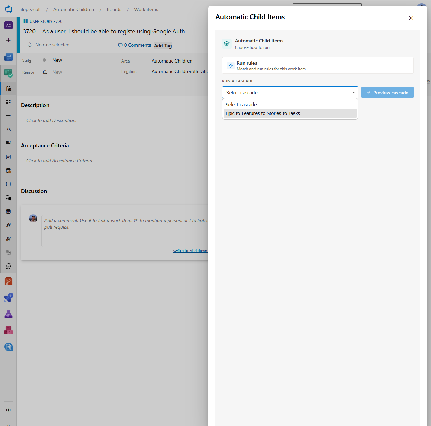This screenshot has height=426, width=431.
Task: Open the Backlogs sidebar icon
Action: click(9, 116)
